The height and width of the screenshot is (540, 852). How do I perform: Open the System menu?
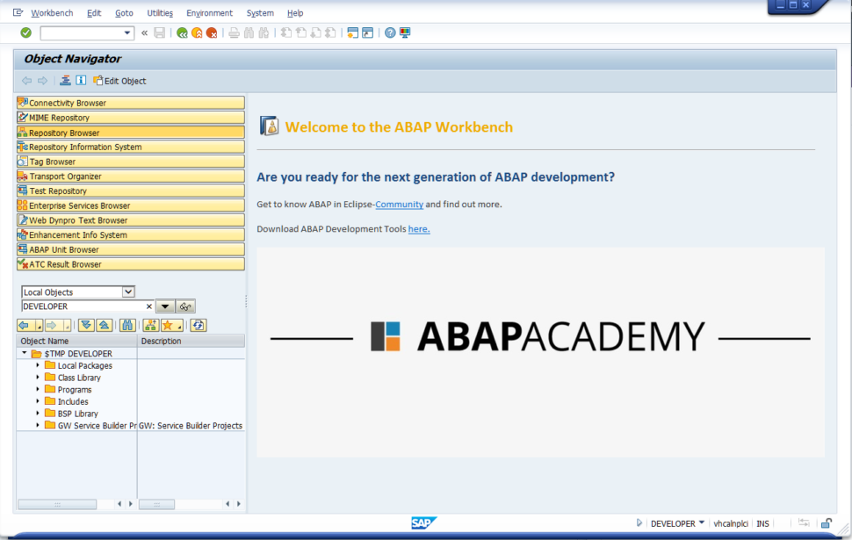(260, 13)
